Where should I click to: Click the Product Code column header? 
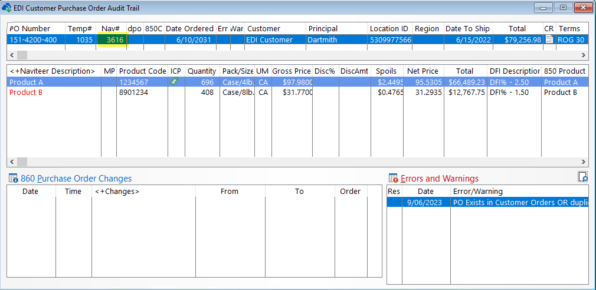click(x=143, y=71)
